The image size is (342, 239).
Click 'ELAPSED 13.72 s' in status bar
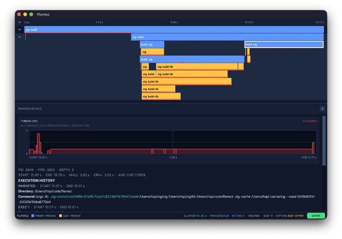point(195,216)
